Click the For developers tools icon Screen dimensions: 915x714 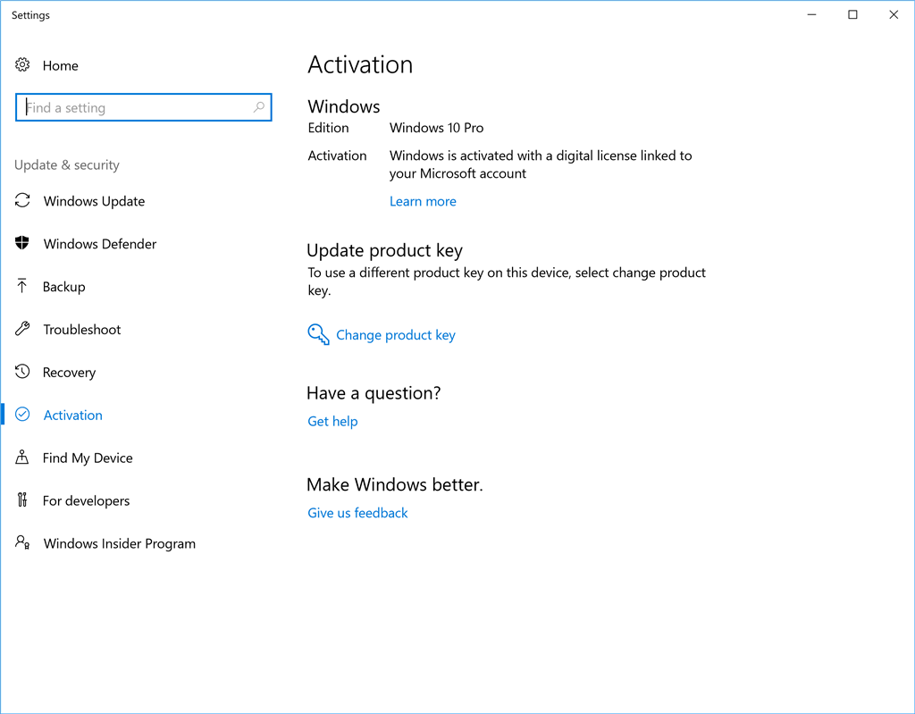click(x=22, y=500)
